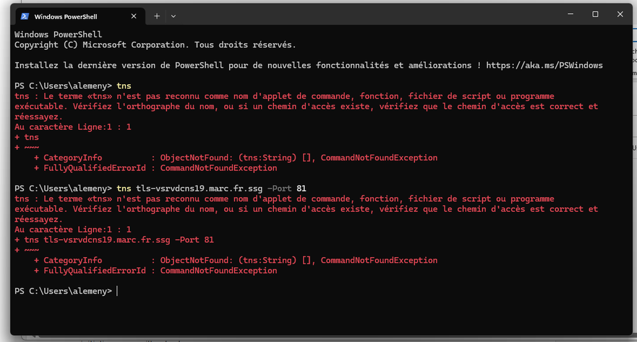The image size is (637, 342).
Task: Open the https://aka.ms/PSWindows link
Action: [544, 65]
